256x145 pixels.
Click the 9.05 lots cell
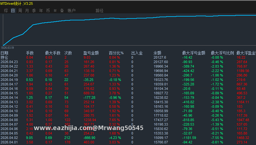coord(29,138)
